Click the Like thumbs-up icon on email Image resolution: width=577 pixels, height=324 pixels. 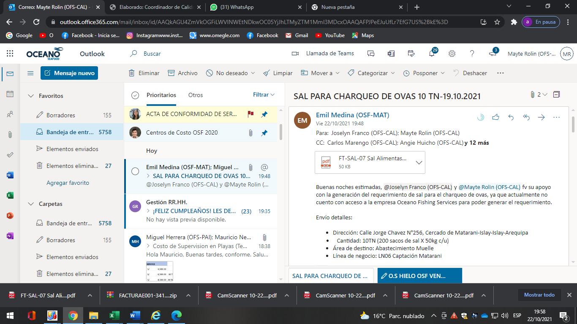click(495, 117)
